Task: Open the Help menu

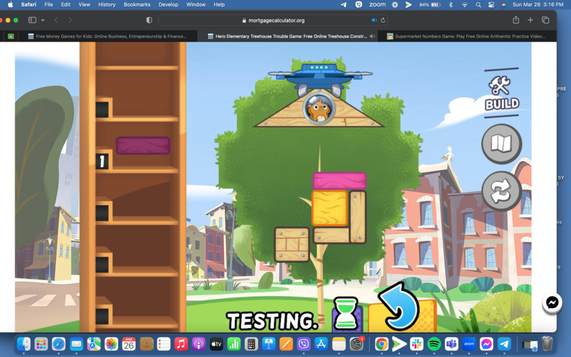Action: click(219, 4)
